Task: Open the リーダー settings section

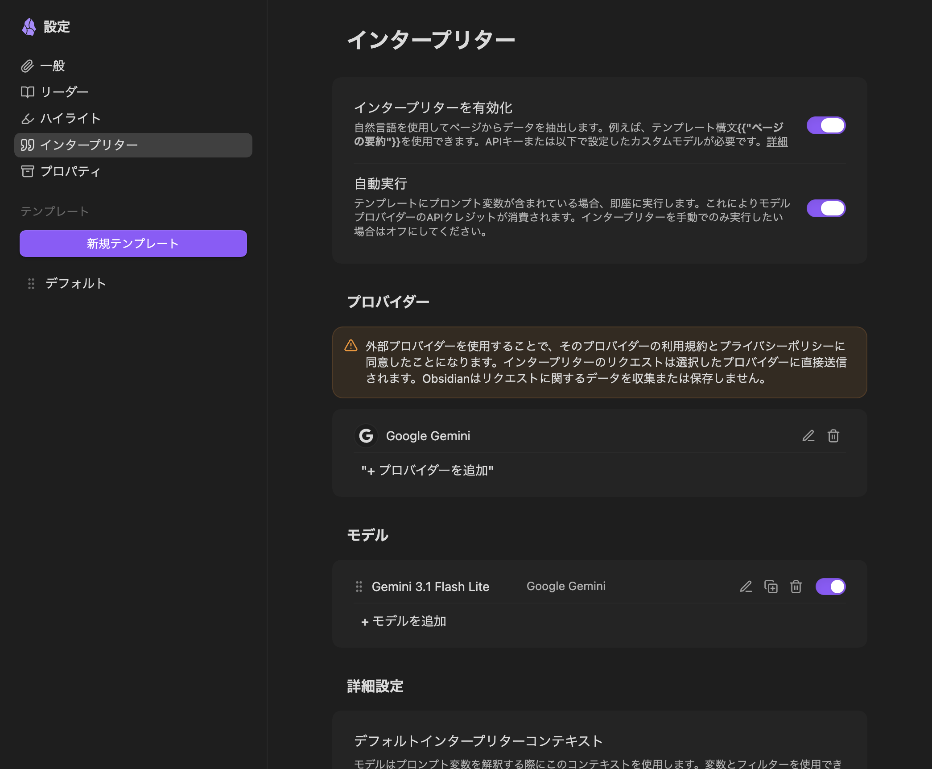Action: click(133, 92)
